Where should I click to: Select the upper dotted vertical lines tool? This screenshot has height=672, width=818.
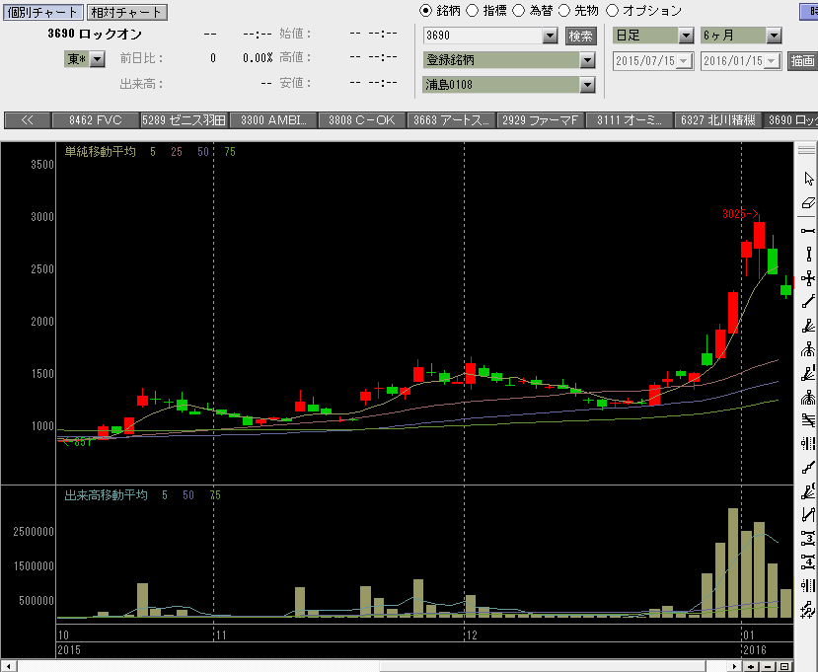[808, 444]
